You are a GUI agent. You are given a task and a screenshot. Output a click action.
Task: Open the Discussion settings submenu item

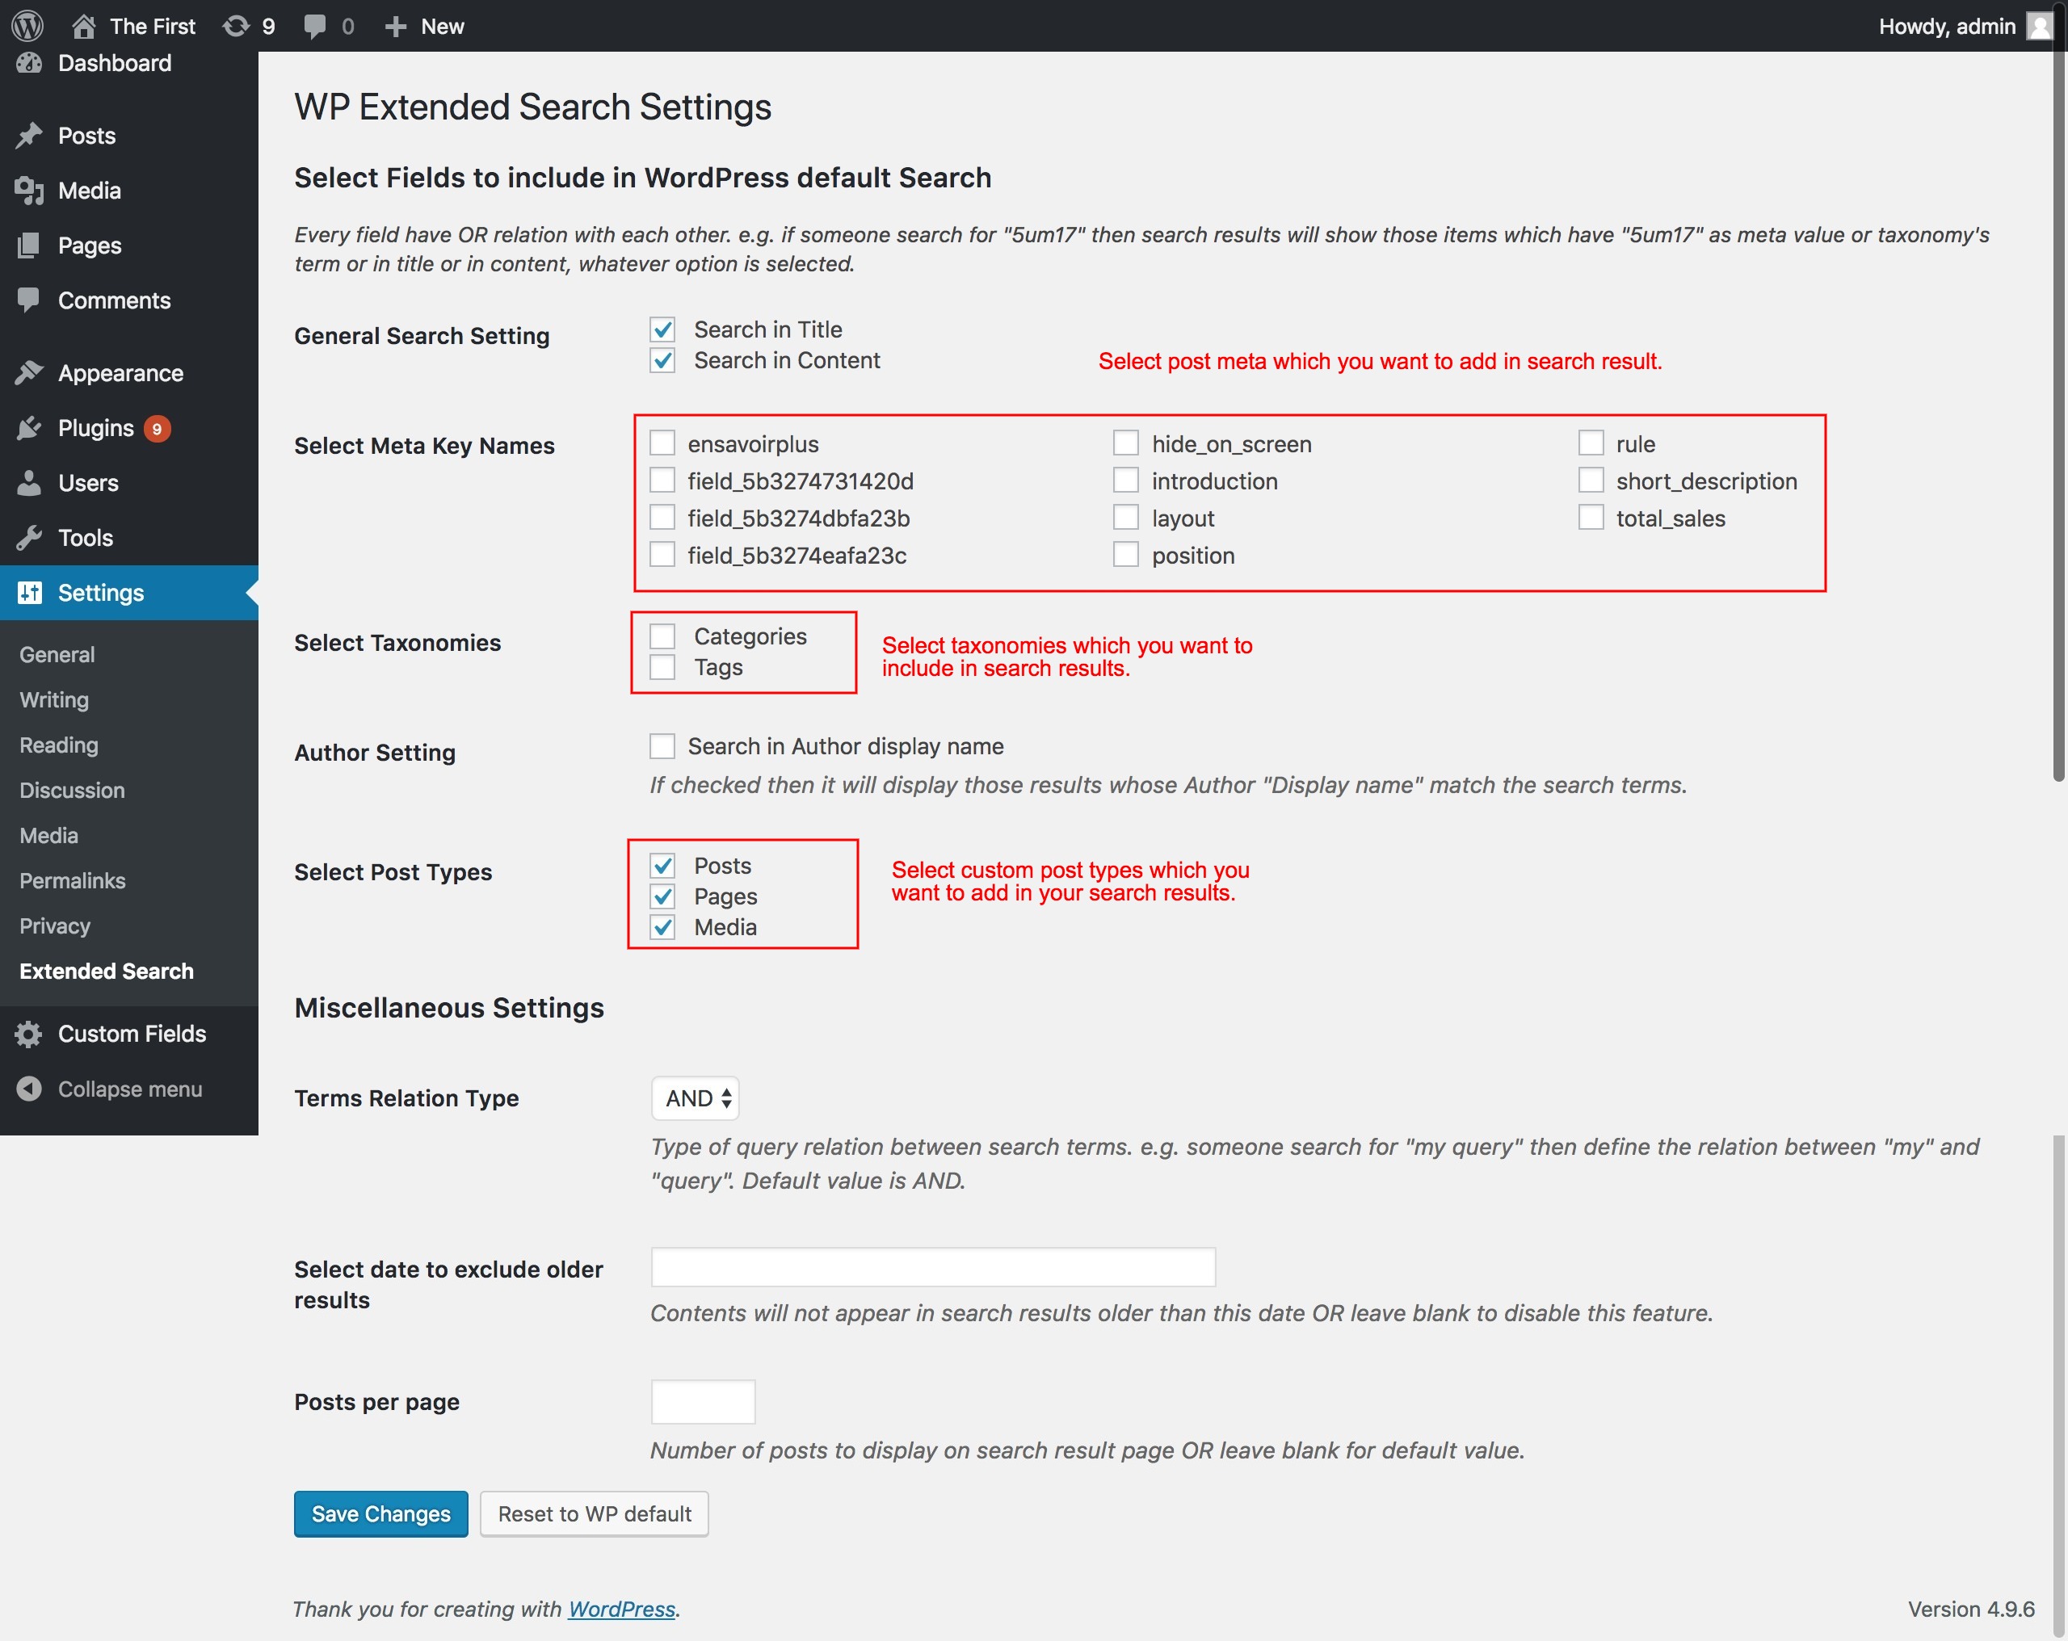72,791
